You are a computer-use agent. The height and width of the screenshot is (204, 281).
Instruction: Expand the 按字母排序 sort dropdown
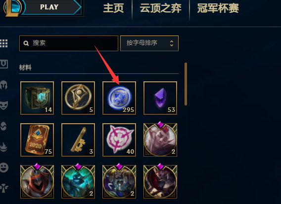[149, 43]
